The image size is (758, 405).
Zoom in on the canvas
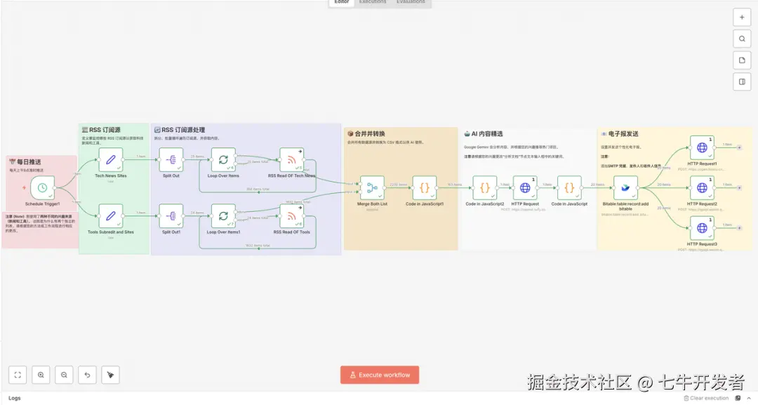(x=41, y=375)
